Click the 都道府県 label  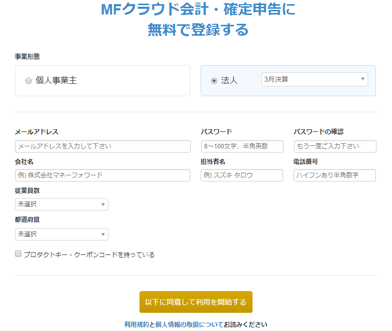click(x=27, y=219)
